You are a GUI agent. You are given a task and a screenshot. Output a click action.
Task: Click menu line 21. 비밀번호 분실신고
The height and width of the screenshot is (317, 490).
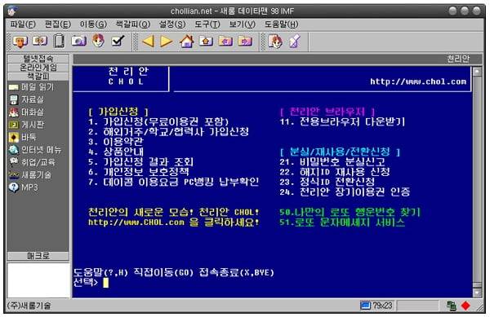tap(332, 162)
